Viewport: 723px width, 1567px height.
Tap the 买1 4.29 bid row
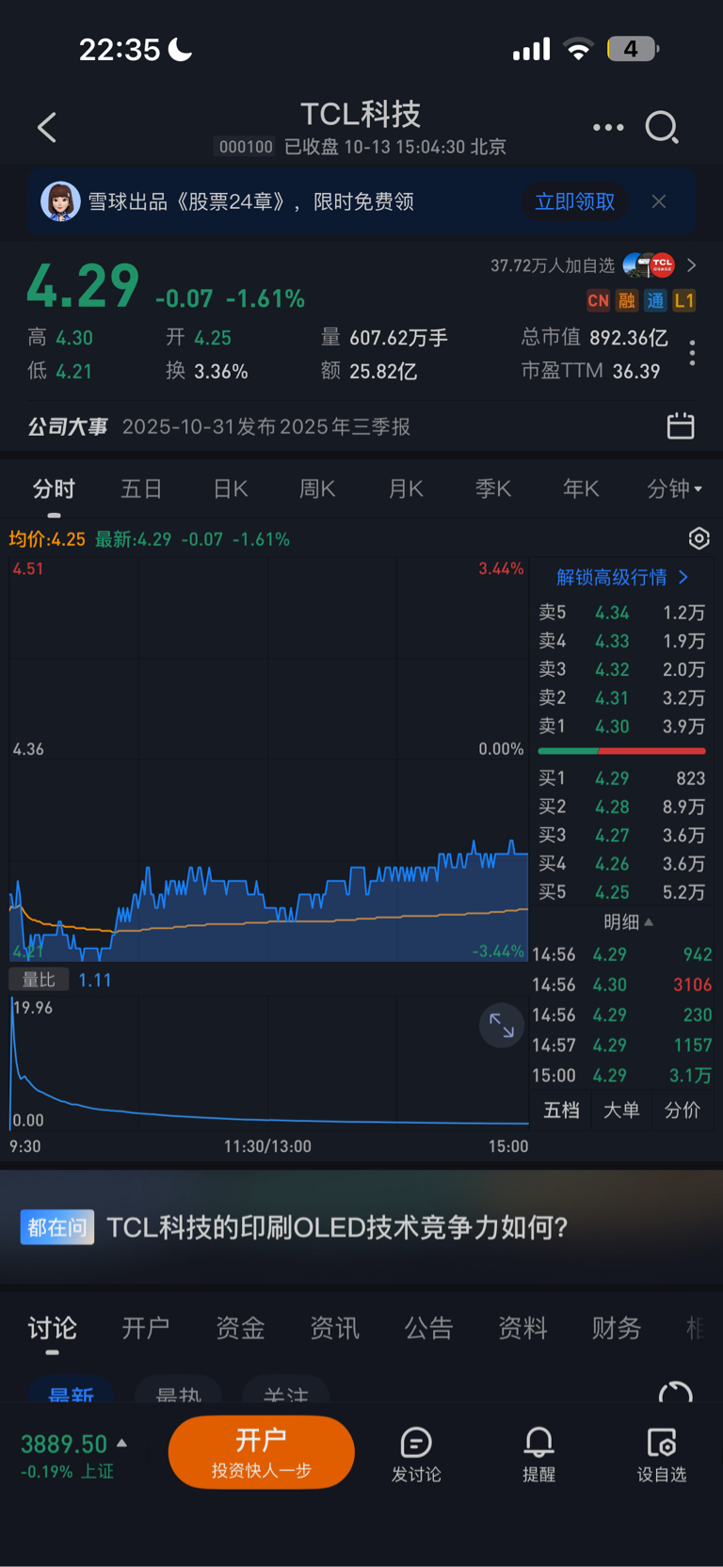click(621, 778)
